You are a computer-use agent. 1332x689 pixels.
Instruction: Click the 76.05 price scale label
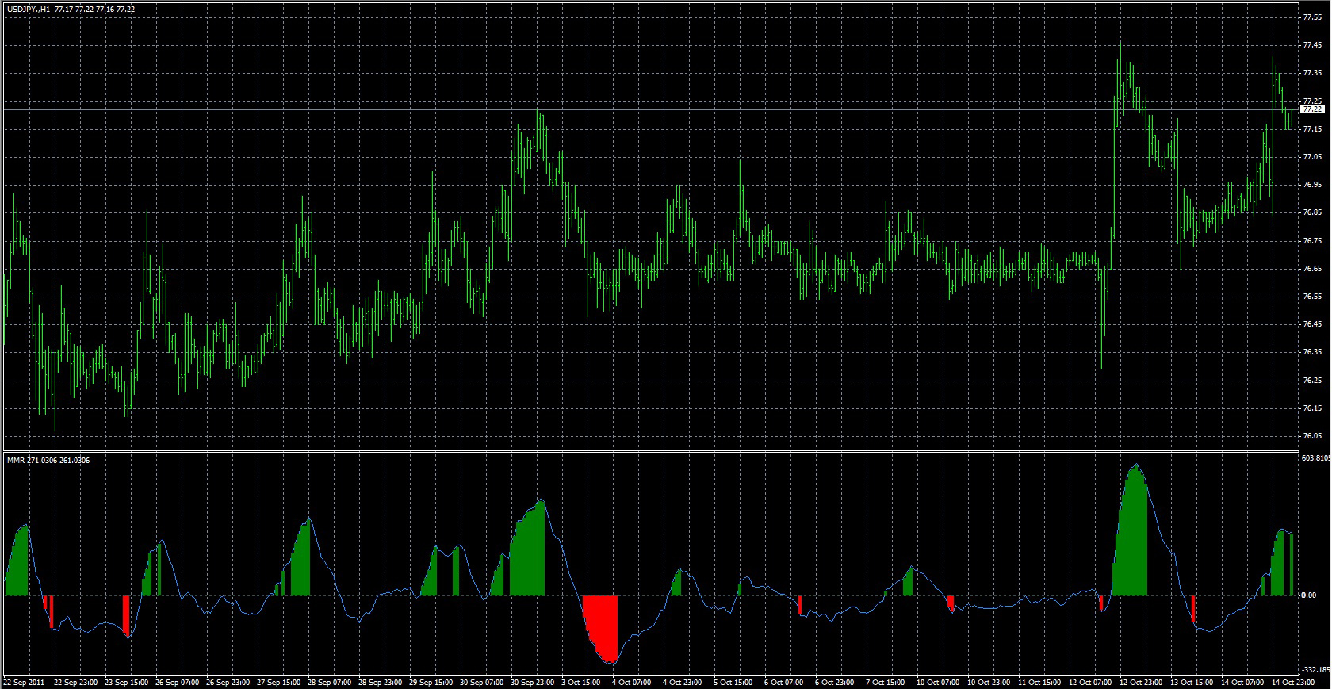tap(1312, 436)
